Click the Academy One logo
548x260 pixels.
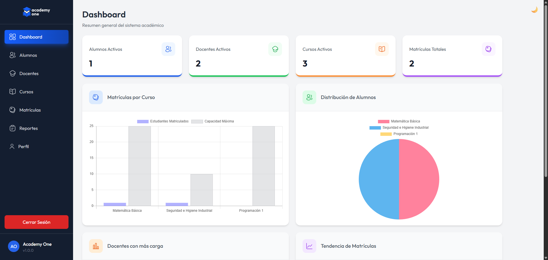[x=36, y=12]
